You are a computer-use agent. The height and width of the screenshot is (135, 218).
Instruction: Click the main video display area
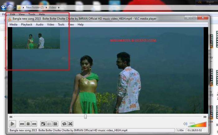108,70
